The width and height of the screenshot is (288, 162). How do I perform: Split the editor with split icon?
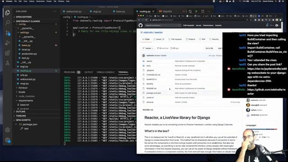(x=202, y=11)
